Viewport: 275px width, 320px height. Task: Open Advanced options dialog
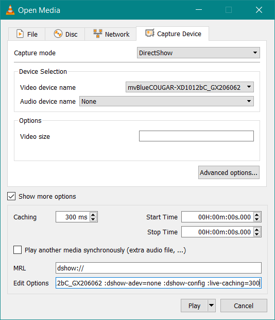click(x=229, y=172)
